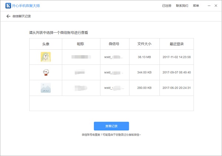The height and width of the screenshot is (156, 222).
Task: Click wxid cell in 280.00 KB row
Action: pyautogui.click(x=114, y=88)
